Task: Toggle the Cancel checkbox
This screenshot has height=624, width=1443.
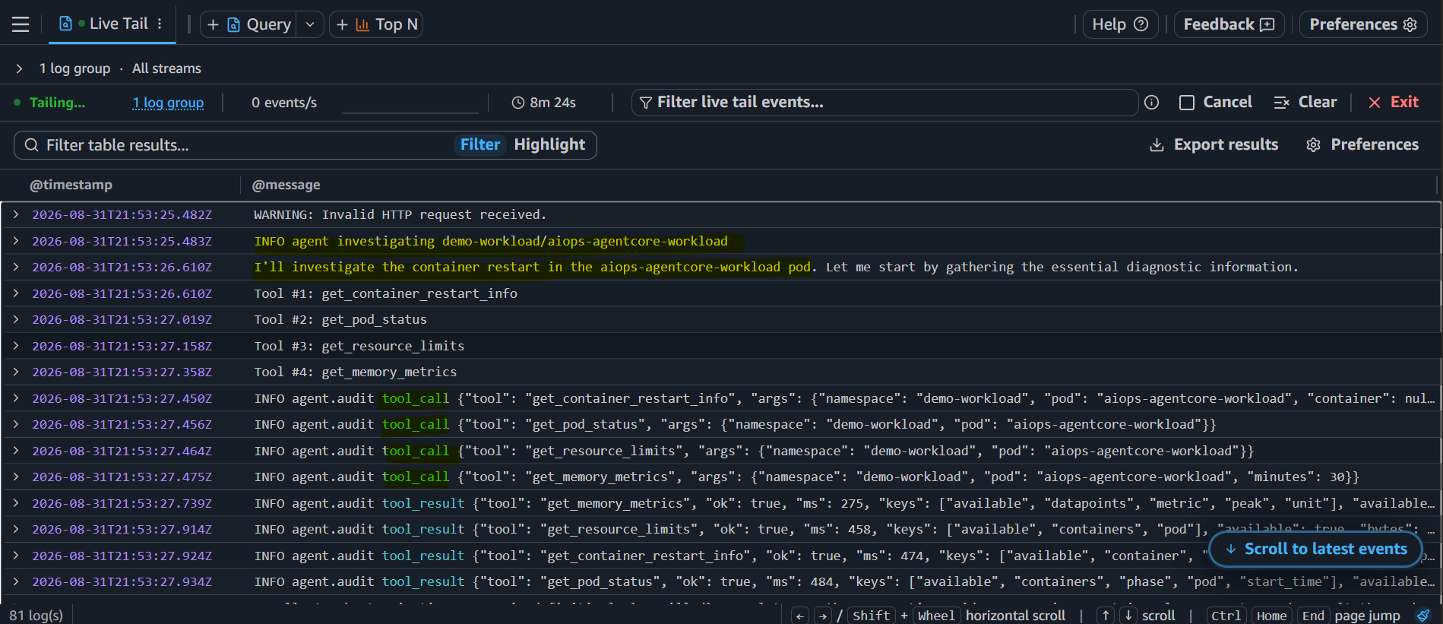Action: [x=1187, y=103]
